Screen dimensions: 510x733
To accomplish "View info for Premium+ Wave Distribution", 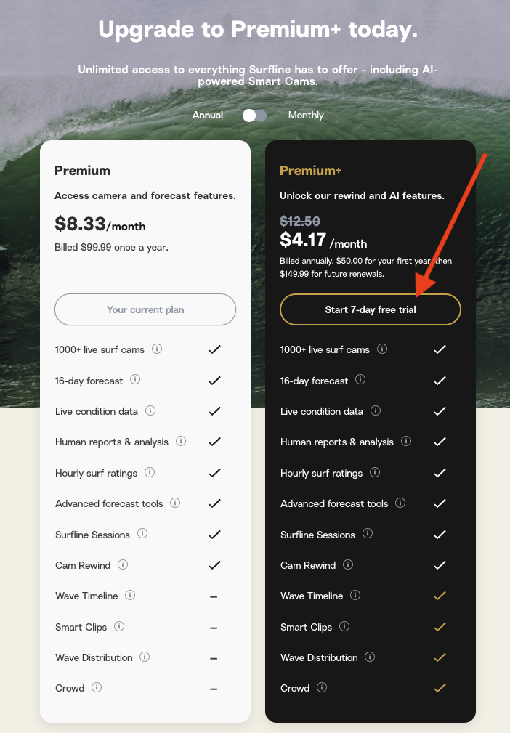I will [370, 657].
